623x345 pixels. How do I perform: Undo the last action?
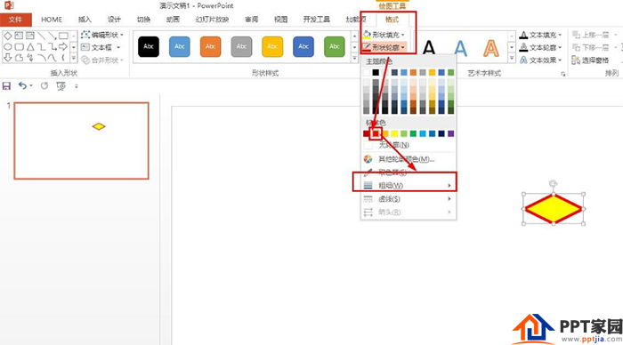[22, 85]
